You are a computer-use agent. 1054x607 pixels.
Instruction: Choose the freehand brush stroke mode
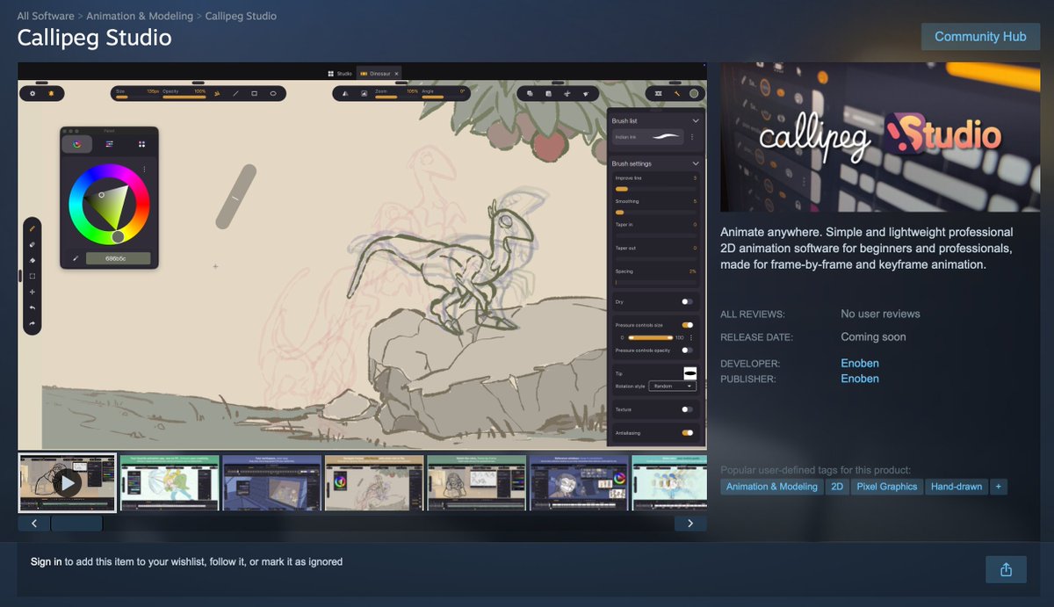coord(217,92)
